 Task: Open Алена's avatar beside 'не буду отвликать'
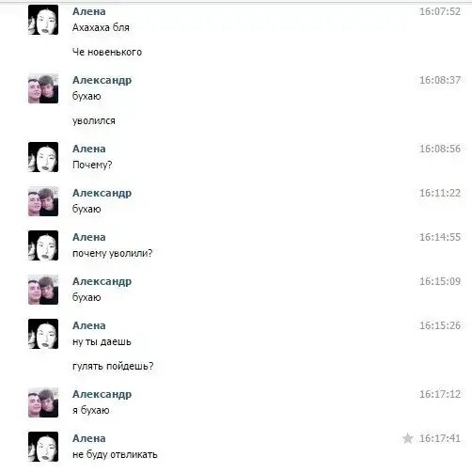[x=43, y=447]
